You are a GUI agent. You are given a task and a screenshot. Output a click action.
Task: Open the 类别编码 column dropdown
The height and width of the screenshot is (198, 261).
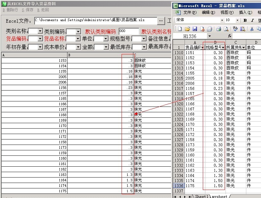point(78,31)
